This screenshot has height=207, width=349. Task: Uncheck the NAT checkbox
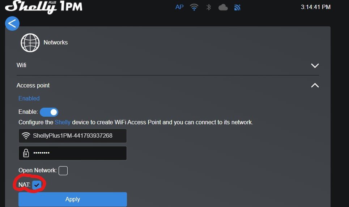point(37,185)
